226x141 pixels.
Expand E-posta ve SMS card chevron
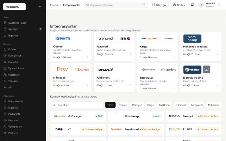point(217,85)
